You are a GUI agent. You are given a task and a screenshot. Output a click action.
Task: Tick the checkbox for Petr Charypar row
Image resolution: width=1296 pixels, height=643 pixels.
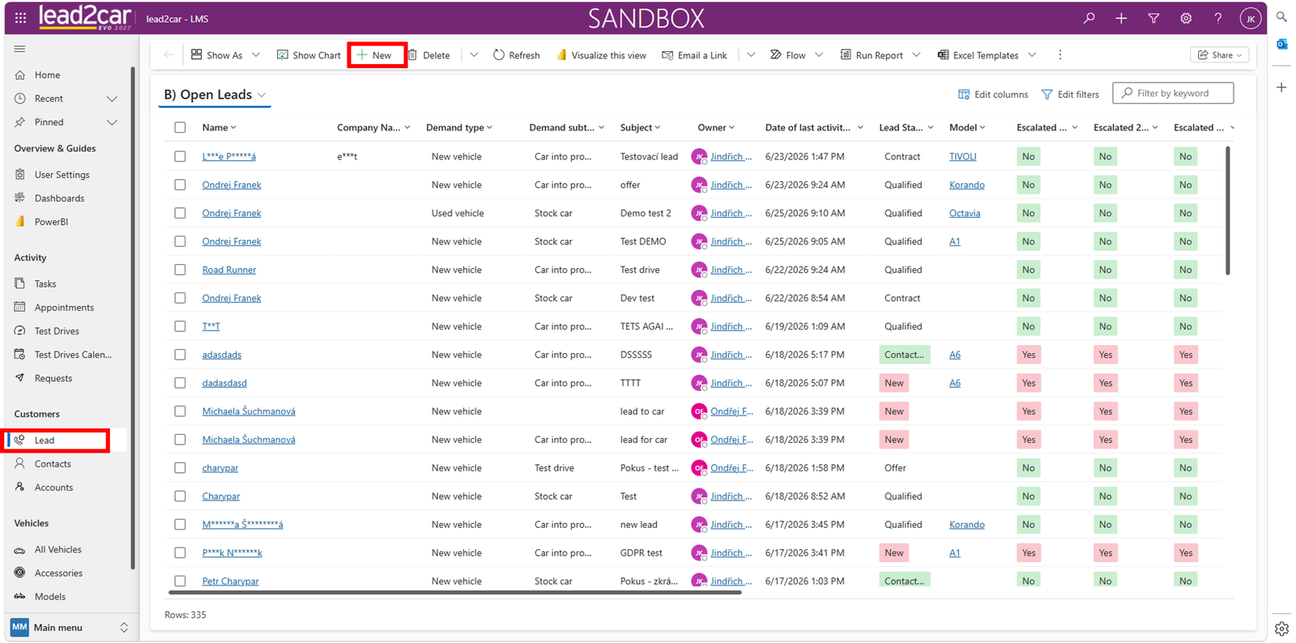point(180,581)
